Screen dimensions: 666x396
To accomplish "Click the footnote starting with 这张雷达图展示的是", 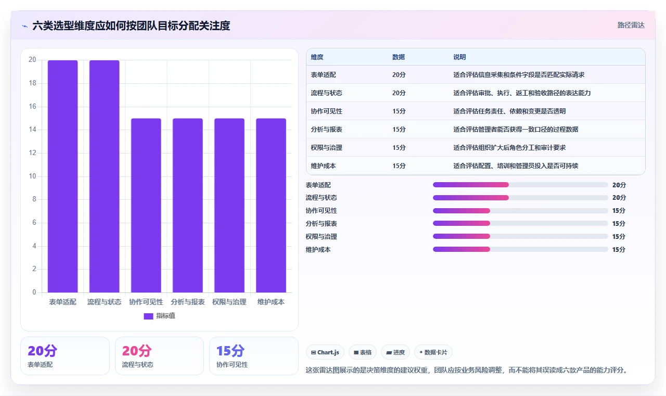I will [x=467, y=371].
